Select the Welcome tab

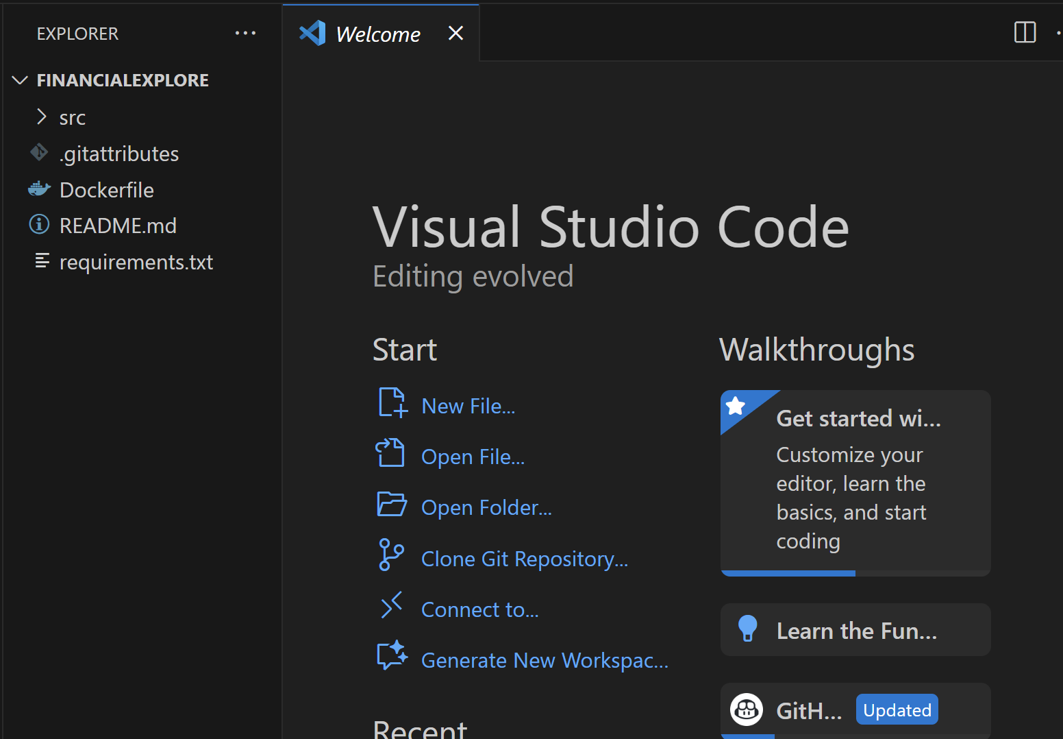[x=377, y=34]
